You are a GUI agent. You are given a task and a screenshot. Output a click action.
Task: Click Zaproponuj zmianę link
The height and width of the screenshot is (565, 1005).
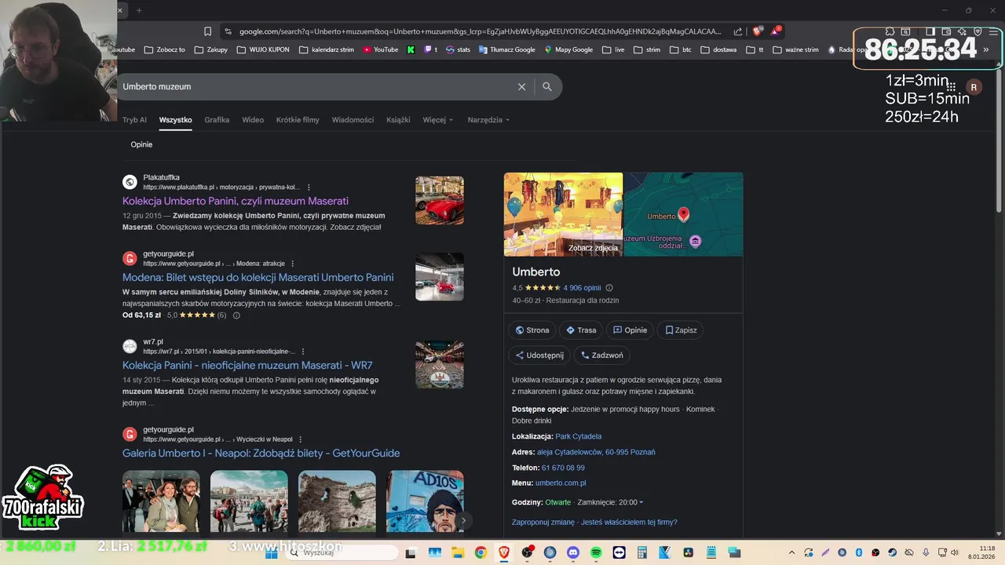(x=543, y=523)
